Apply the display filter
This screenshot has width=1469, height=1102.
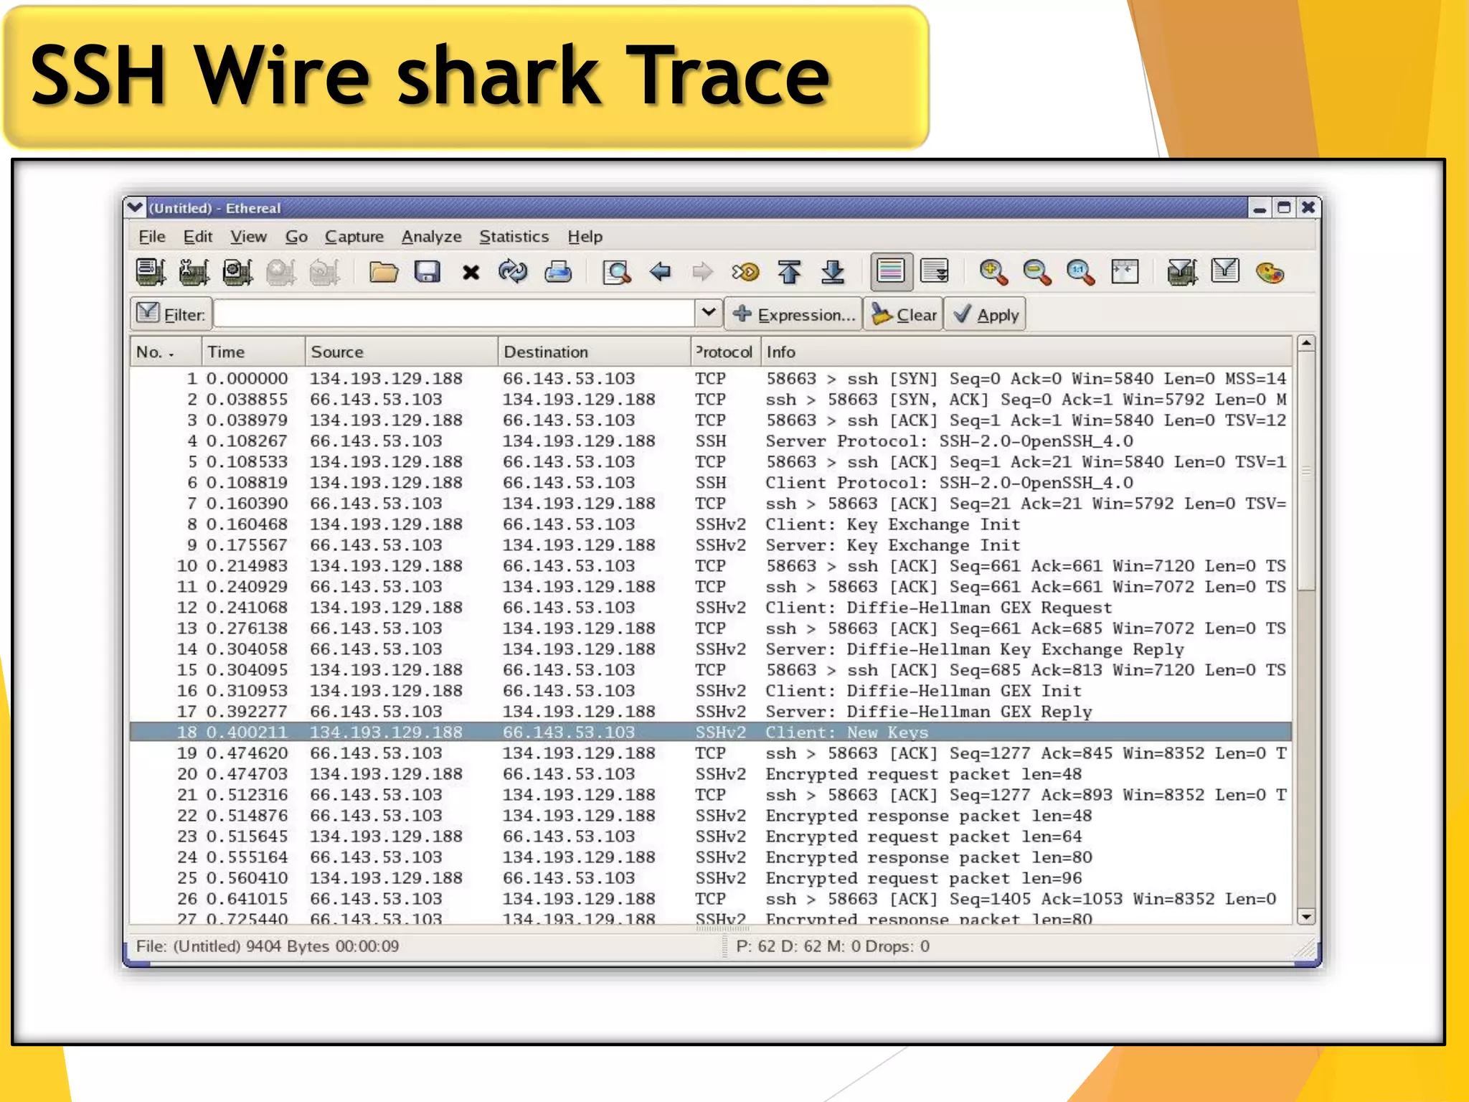[x=986, y=314]
